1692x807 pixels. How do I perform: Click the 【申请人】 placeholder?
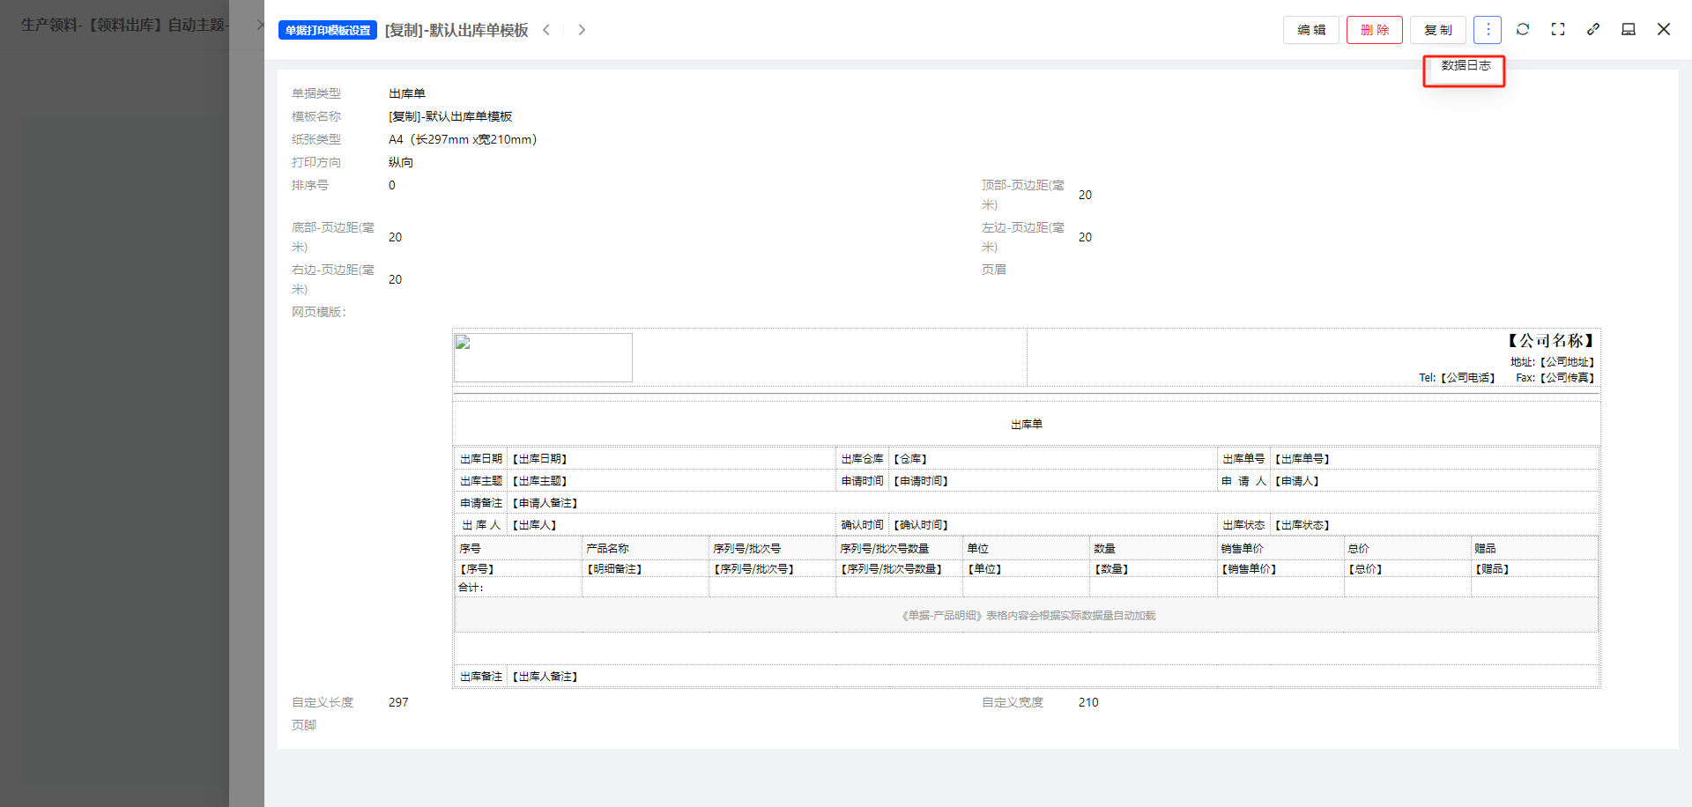[x=1296, y=481]
